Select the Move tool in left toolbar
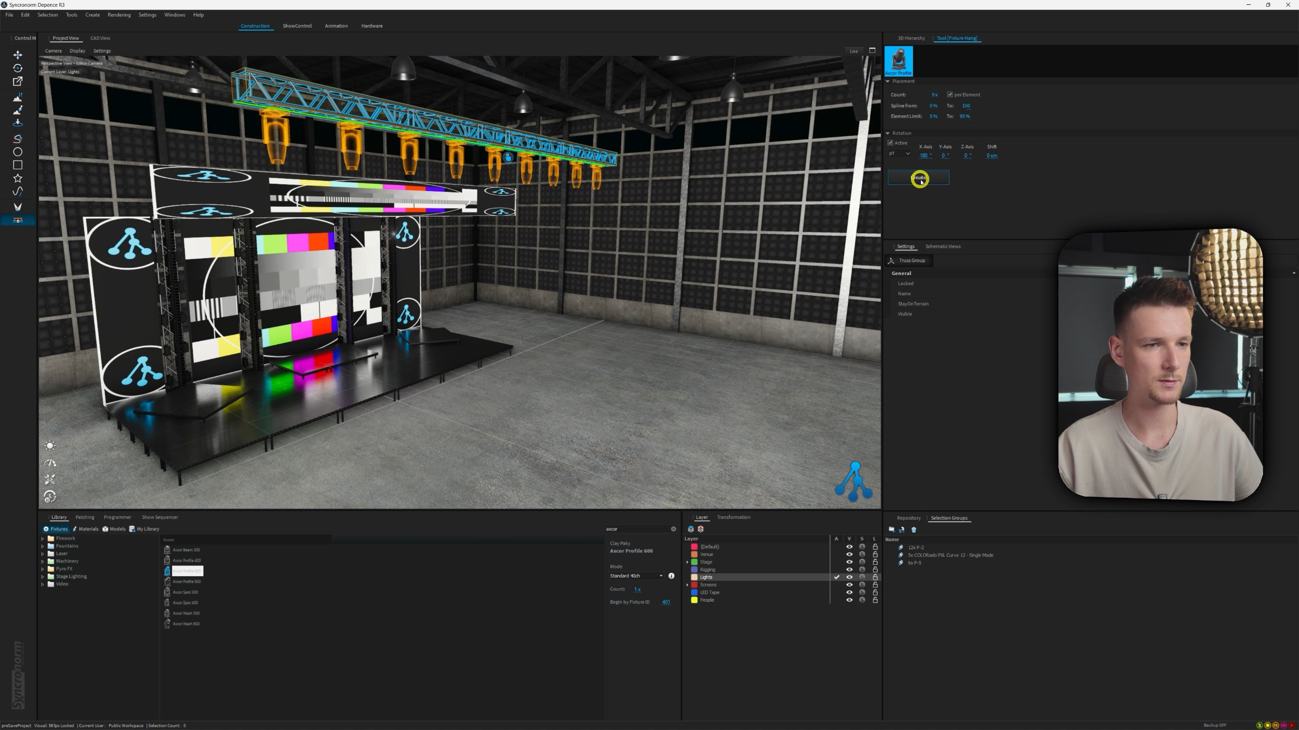Viewport: 1299px width, 730px height. [18, 54]
